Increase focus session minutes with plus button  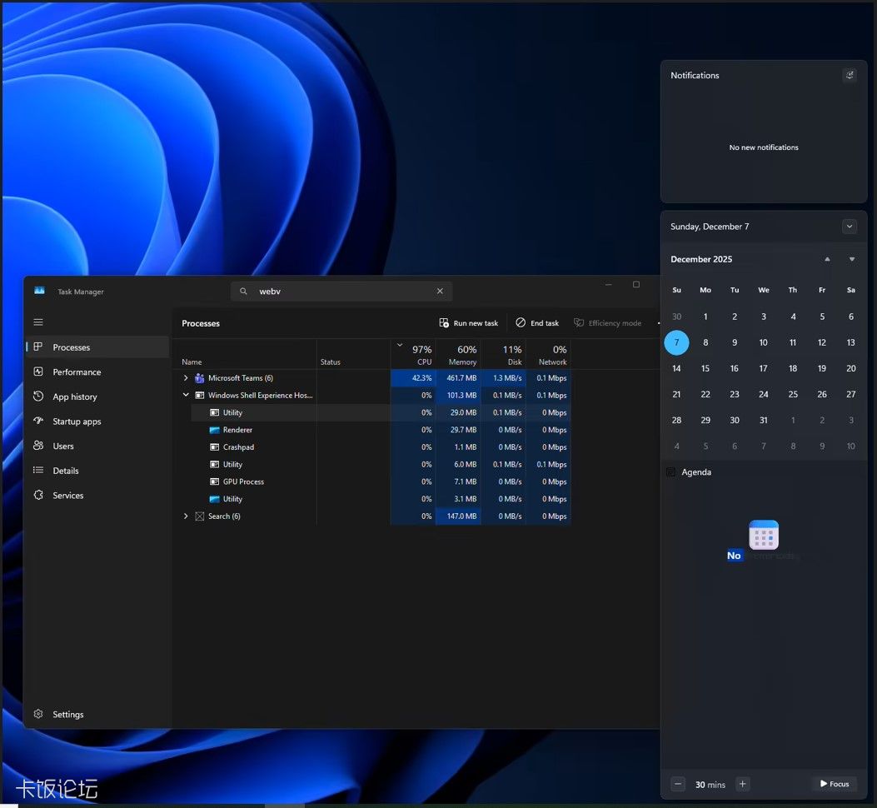pyautogui.click(x=743, y=784)
